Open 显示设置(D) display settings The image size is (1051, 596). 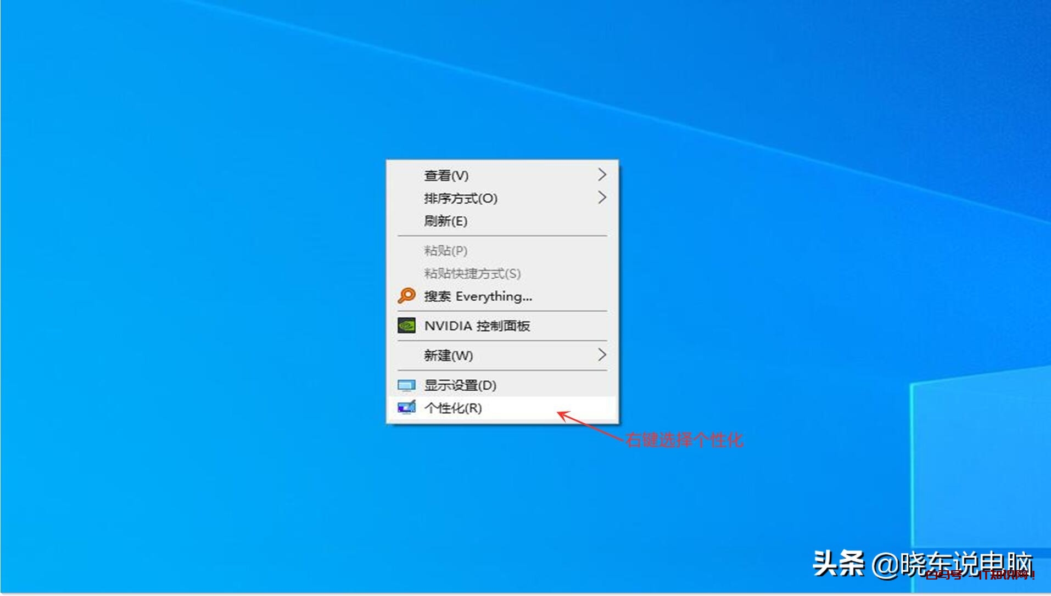(x=460, y=385)
